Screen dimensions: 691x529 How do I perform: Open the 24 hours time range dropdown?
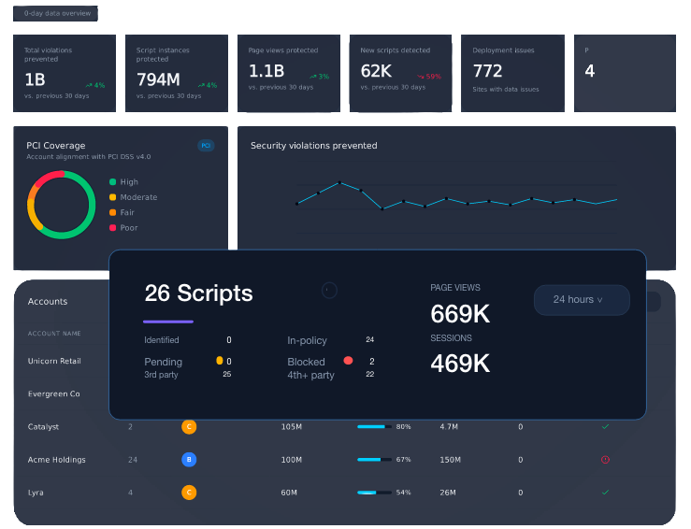[x=582, y=300]
